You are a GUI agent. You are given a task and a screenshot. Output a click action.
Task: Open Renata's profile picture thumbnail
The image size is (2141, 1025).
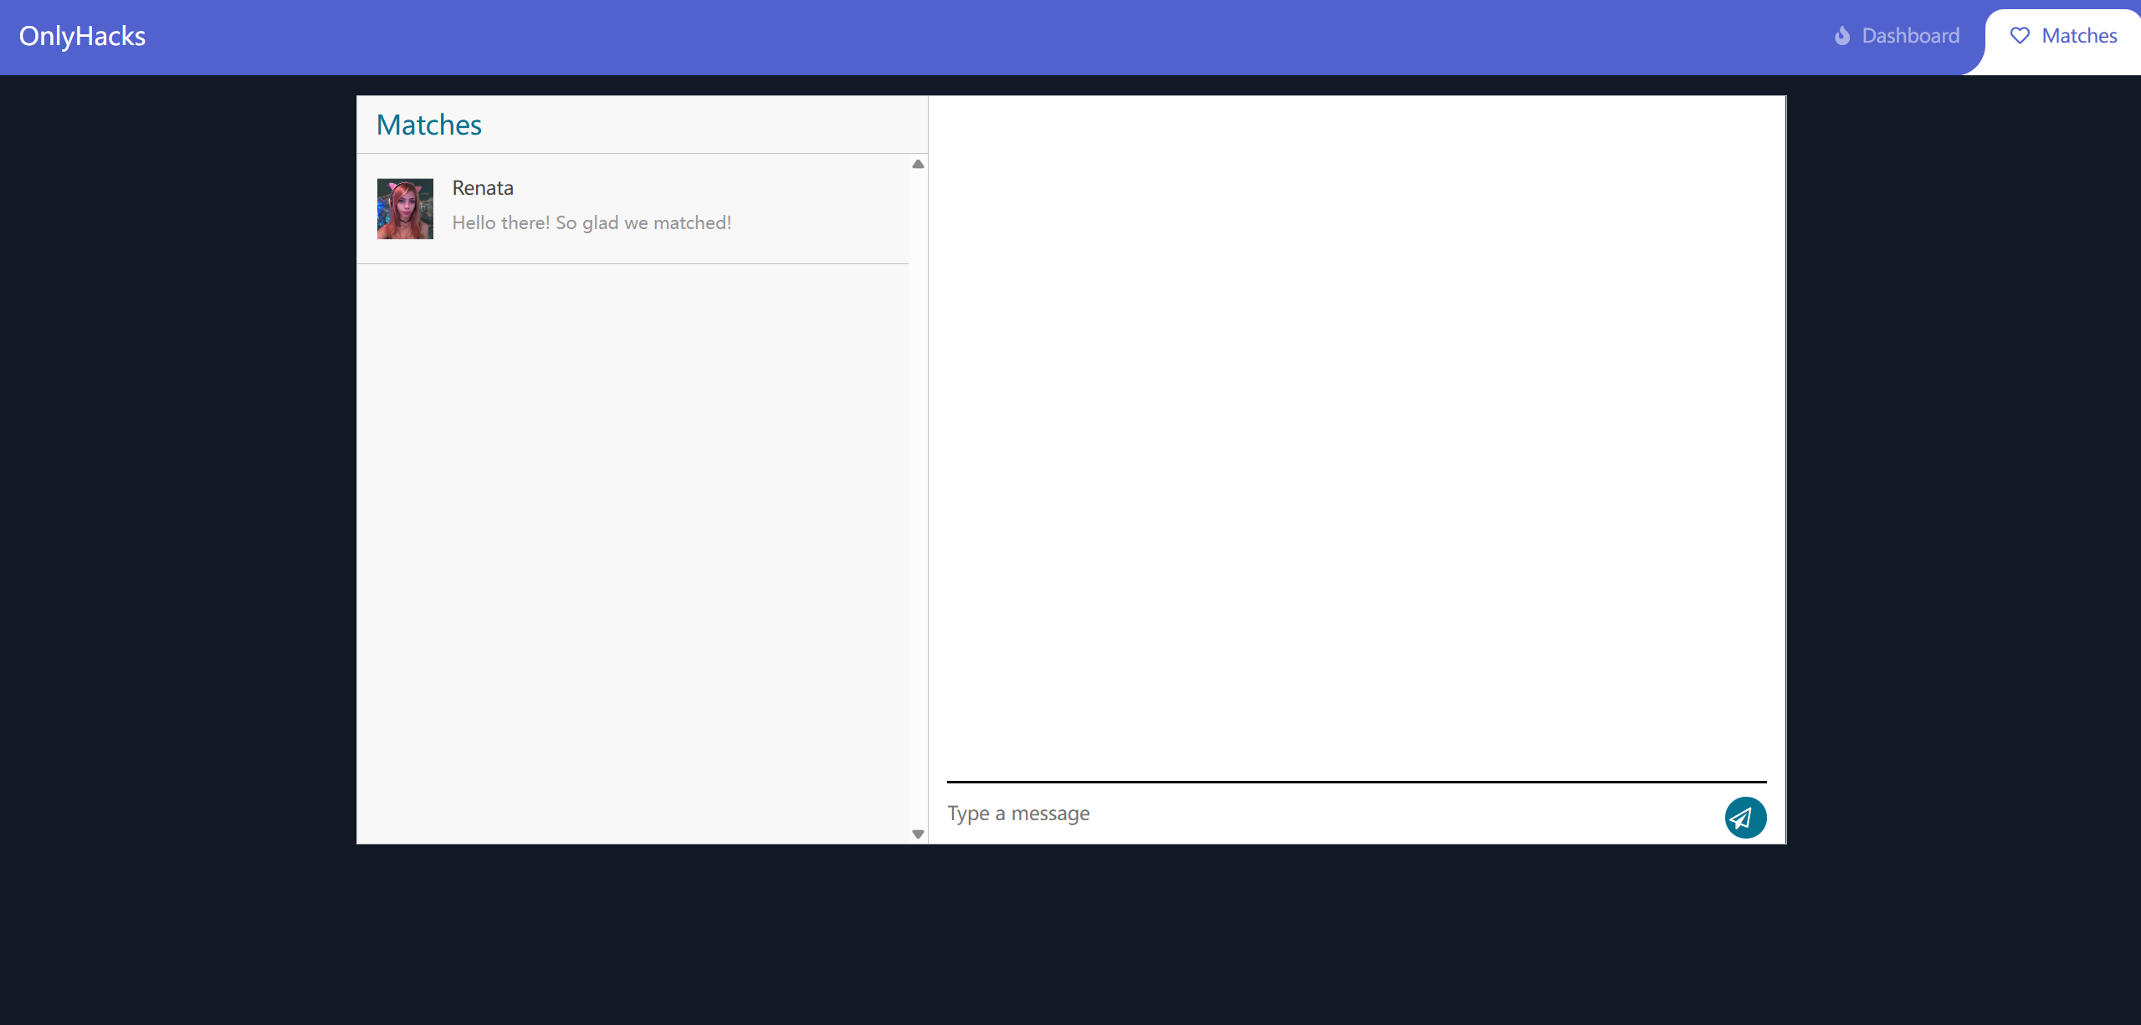[405, 208]
